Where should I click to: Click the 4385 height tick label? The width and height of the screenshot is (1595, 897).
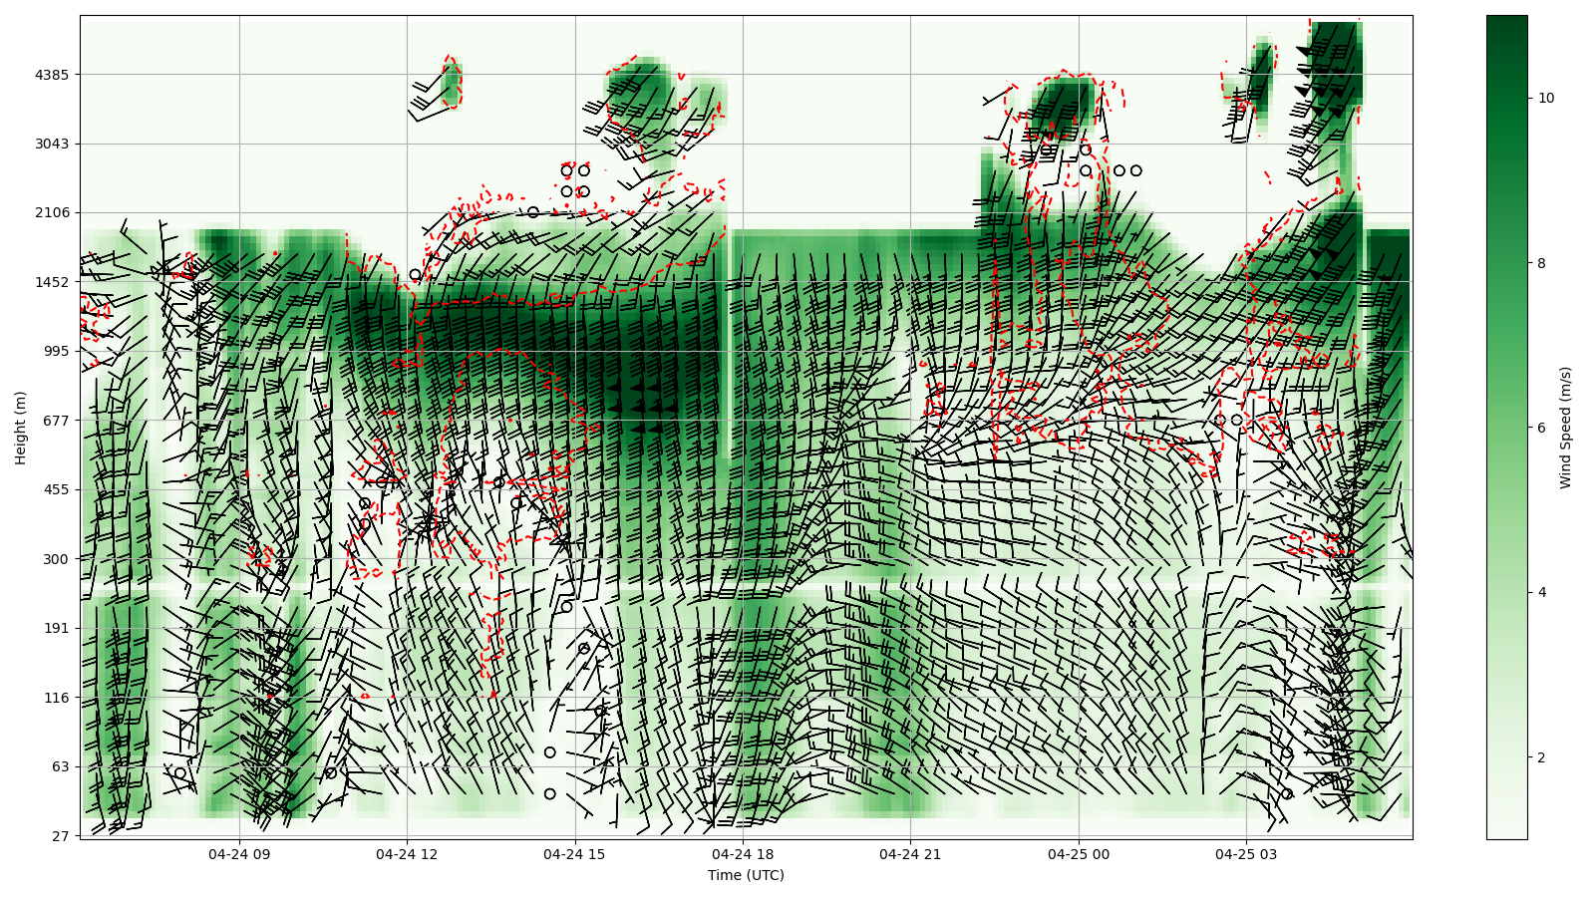[51, 75]
